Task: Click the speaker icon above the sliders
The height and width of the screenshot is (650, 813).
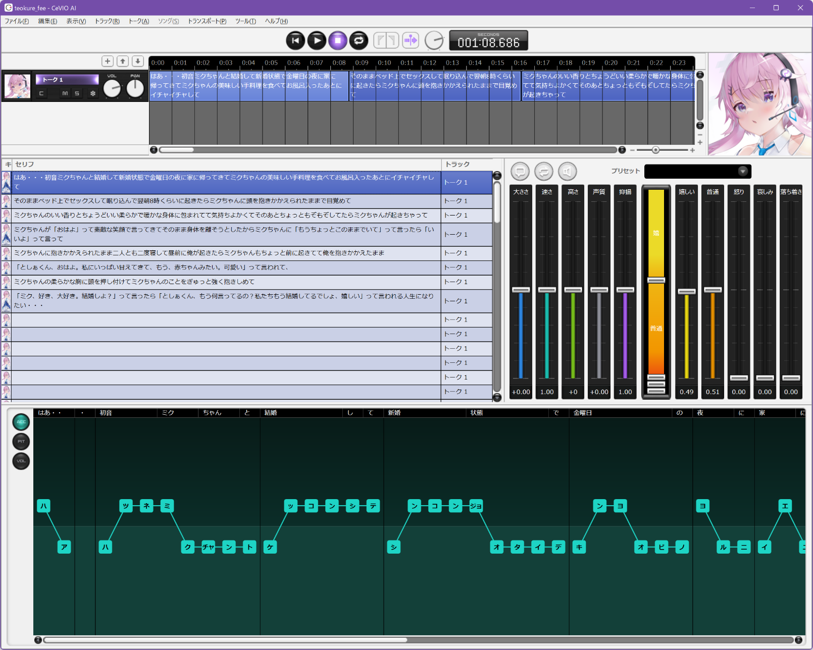Action: [568, 172]
